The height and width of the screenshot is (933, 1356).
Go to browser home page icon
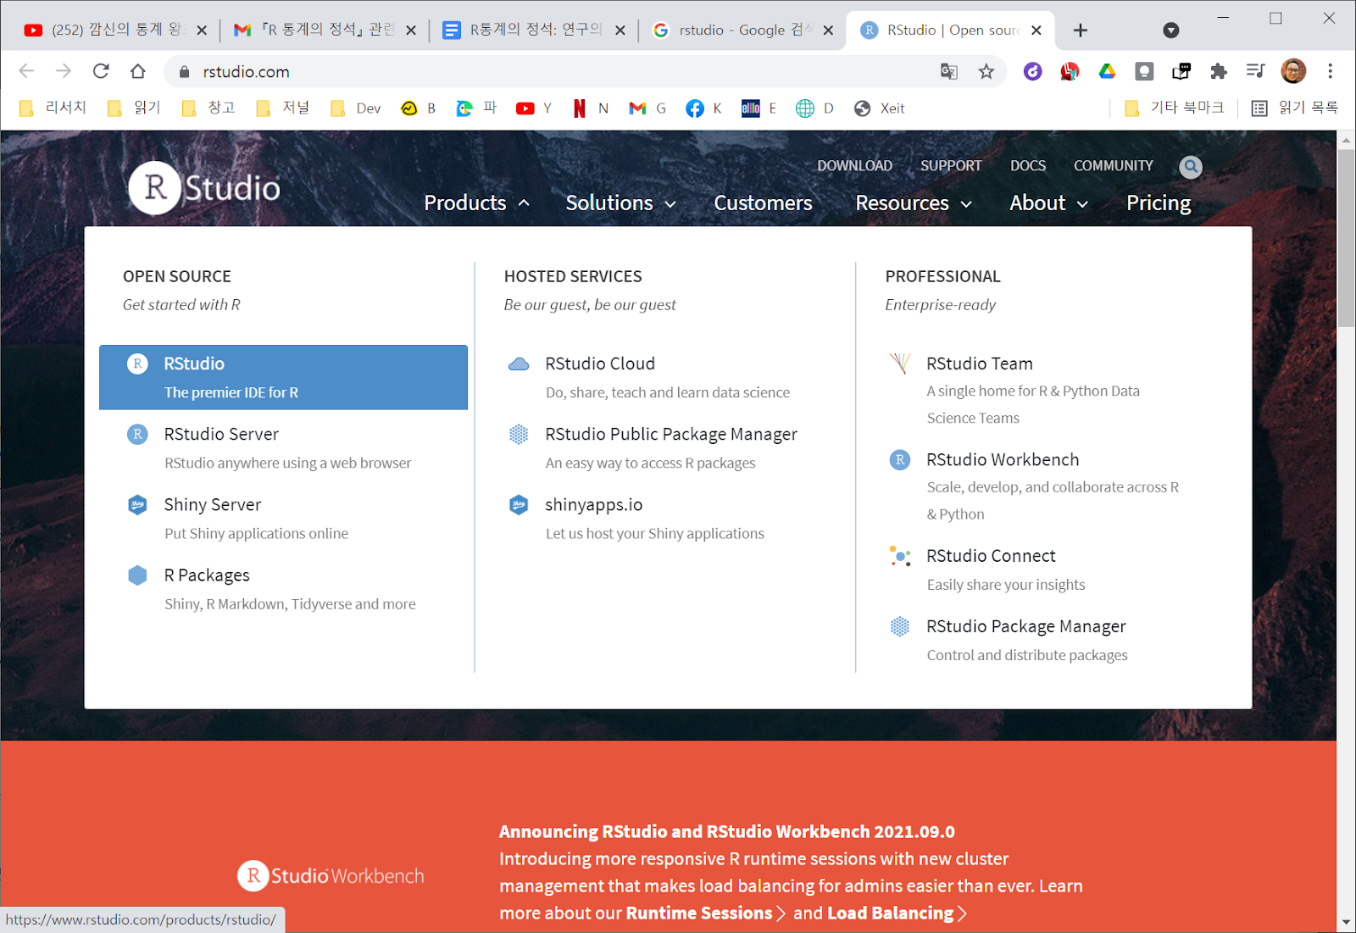[x=138, y=71]
